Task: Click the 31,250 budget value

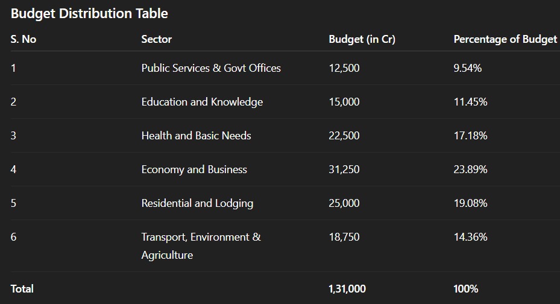Action: click(x=344, y=169)
